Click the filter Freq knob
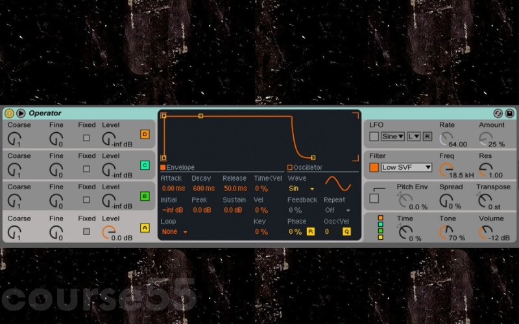This screenshot has height=324, width=519. [446, 170]
